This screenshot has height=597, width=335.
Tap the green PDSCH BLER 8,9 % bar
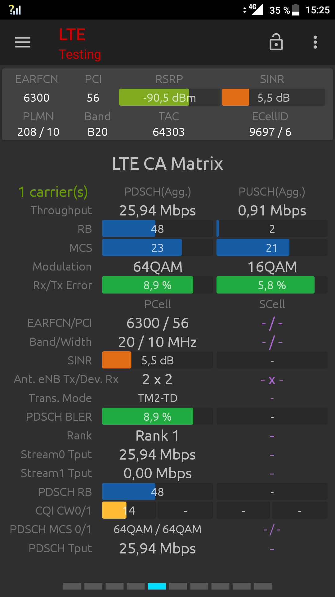pos(158,416)
